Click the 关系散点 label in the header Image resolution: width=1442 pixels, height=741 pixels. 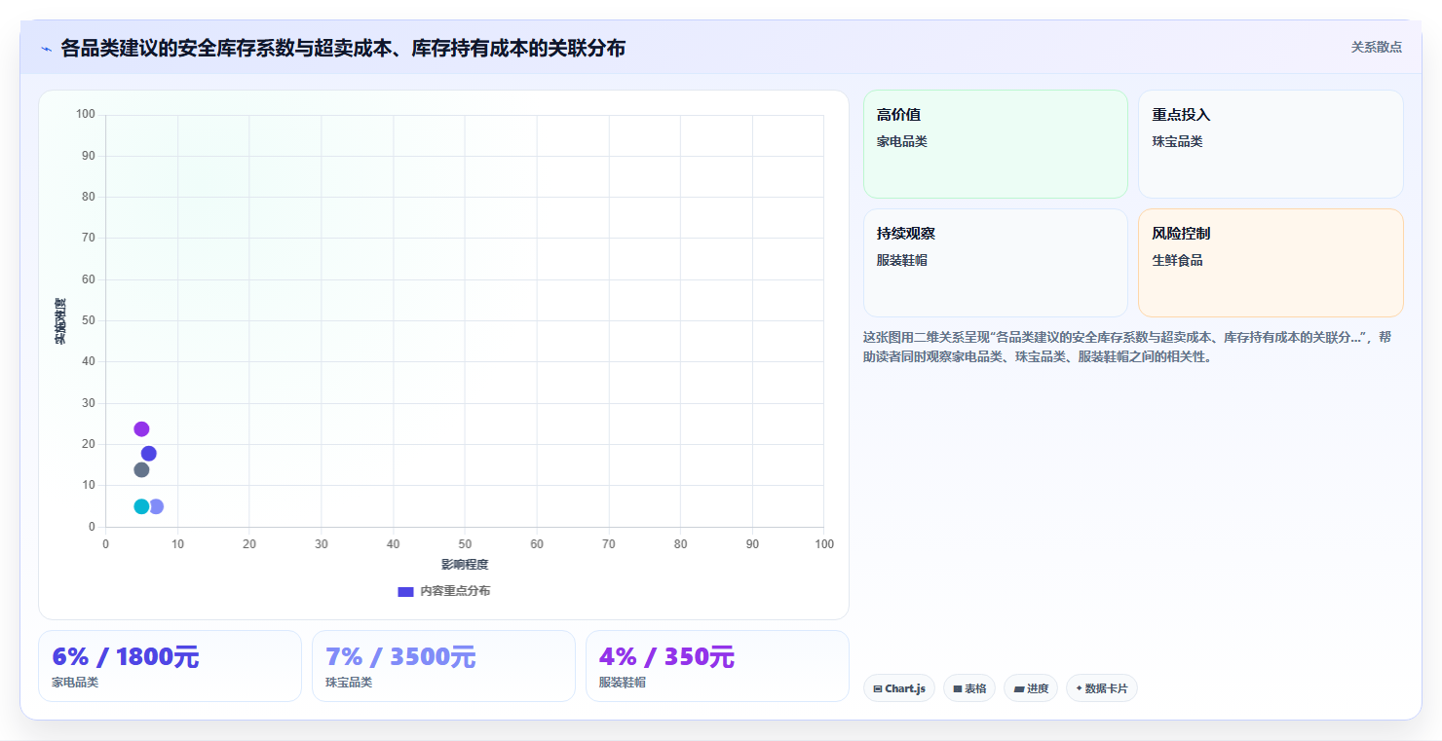click(1376, 47)
